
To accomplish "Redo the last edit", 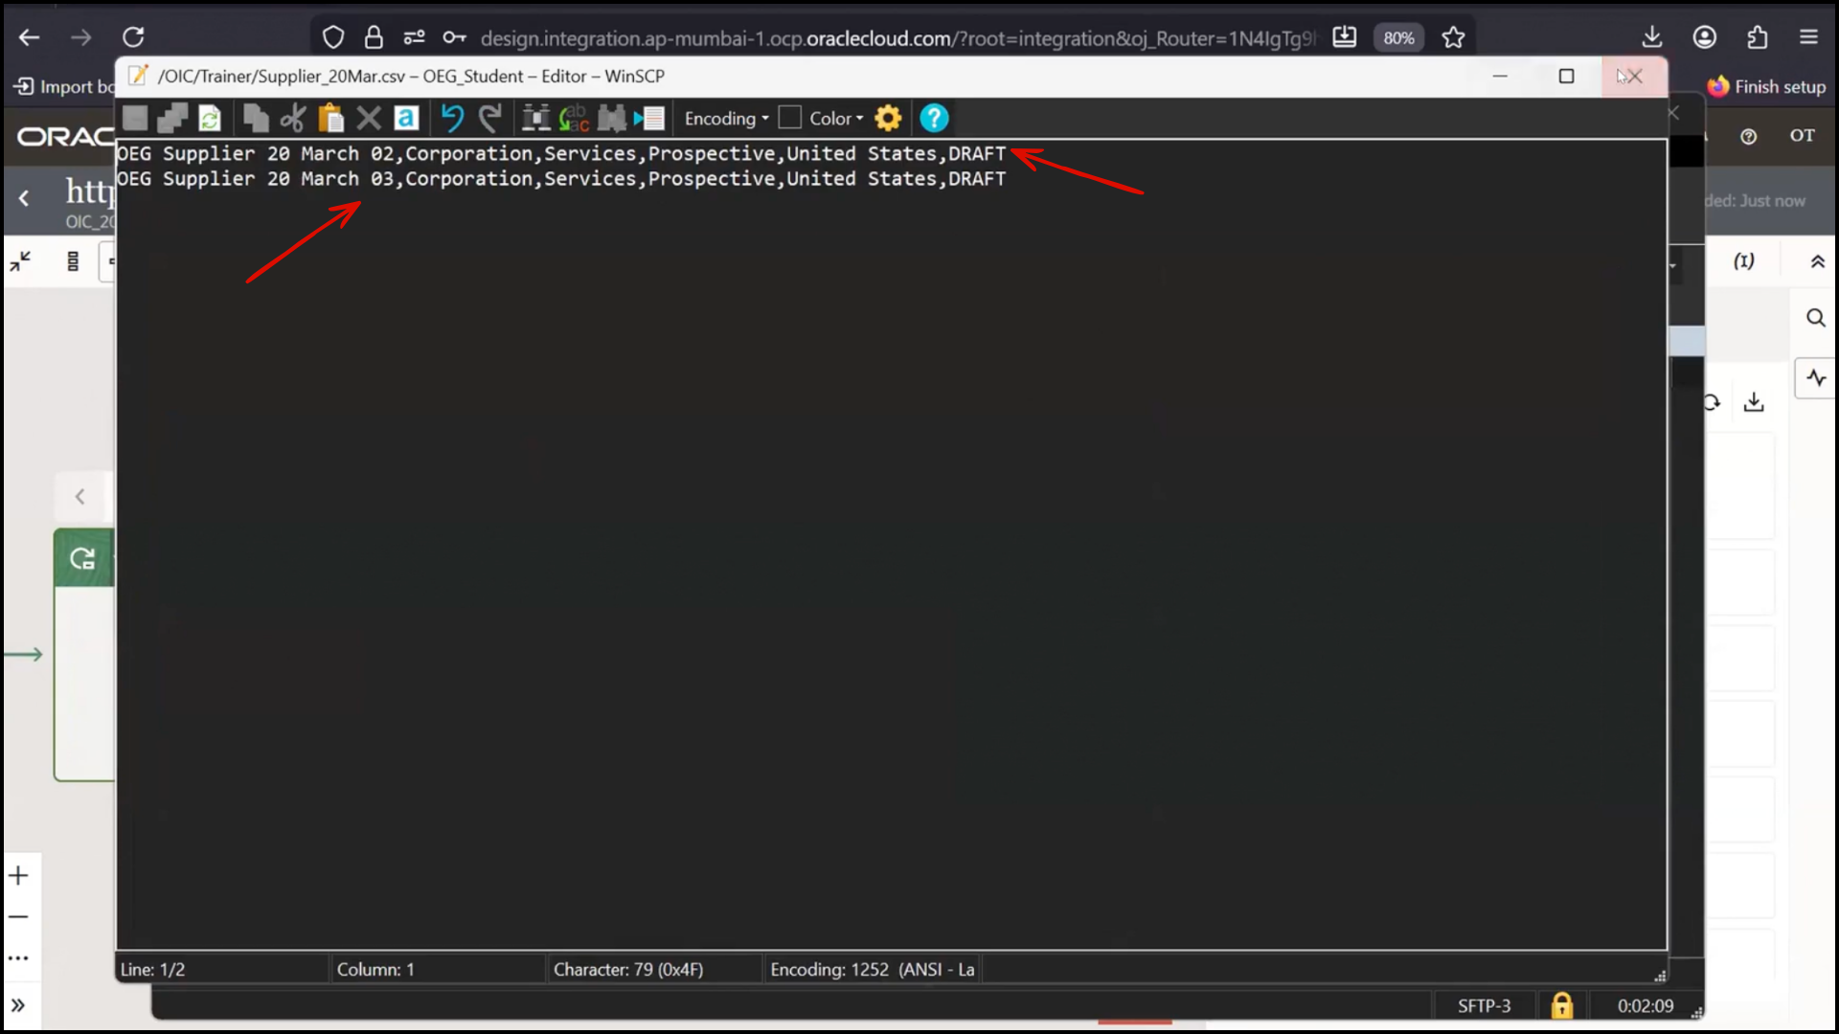I will pyautogui.click(x=490, y=118).
